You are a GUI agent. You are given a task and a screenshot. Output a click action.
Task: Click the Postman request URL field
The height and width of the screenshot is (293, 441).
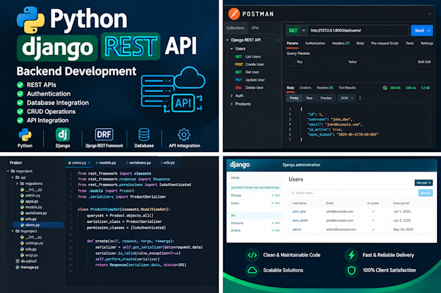[x=358, y=30]
